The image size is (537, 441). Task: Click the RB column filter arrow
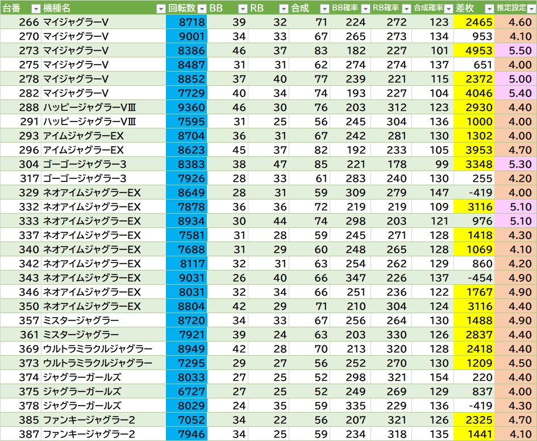tap(283, 9)
